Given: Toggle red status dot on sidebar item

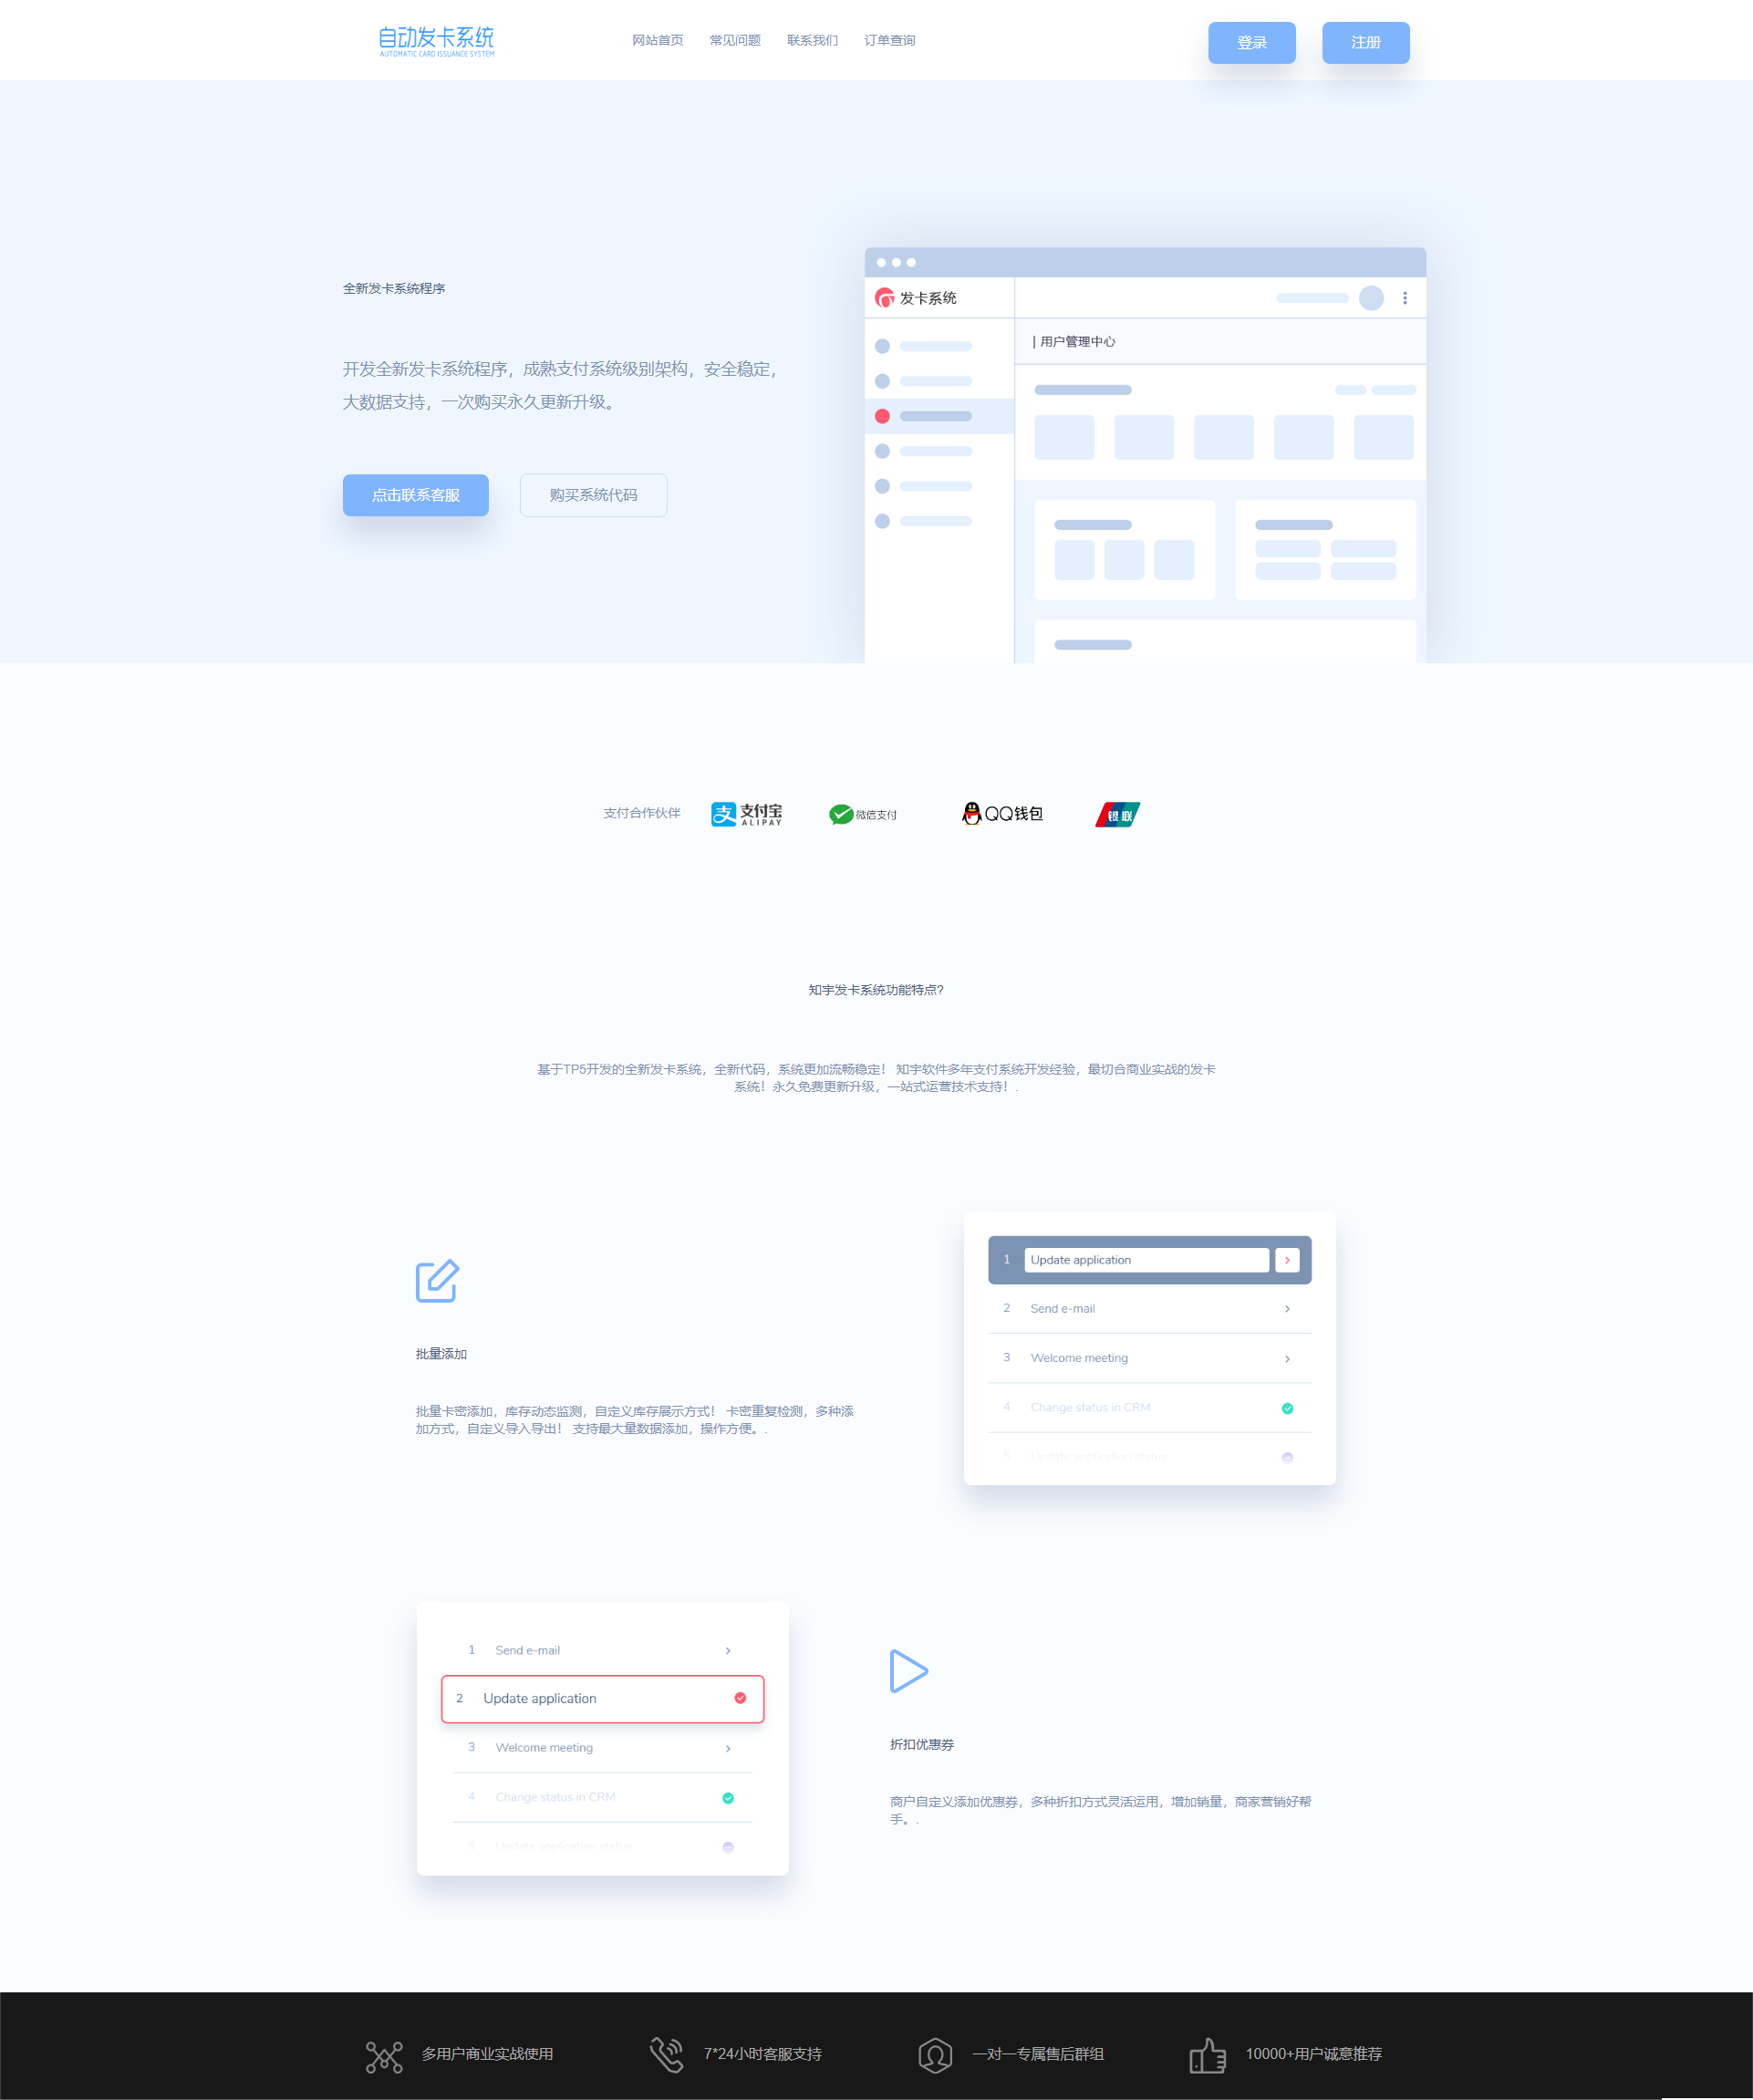Looking at the screenshot, I should pos(883,417).
